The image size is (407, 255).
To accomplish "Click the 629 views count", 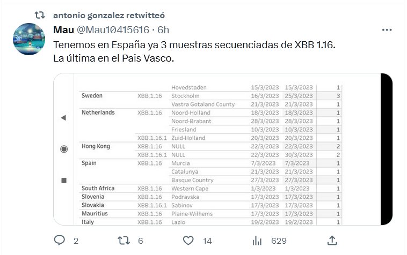I will pyautogui.click(x=279, y=241).
